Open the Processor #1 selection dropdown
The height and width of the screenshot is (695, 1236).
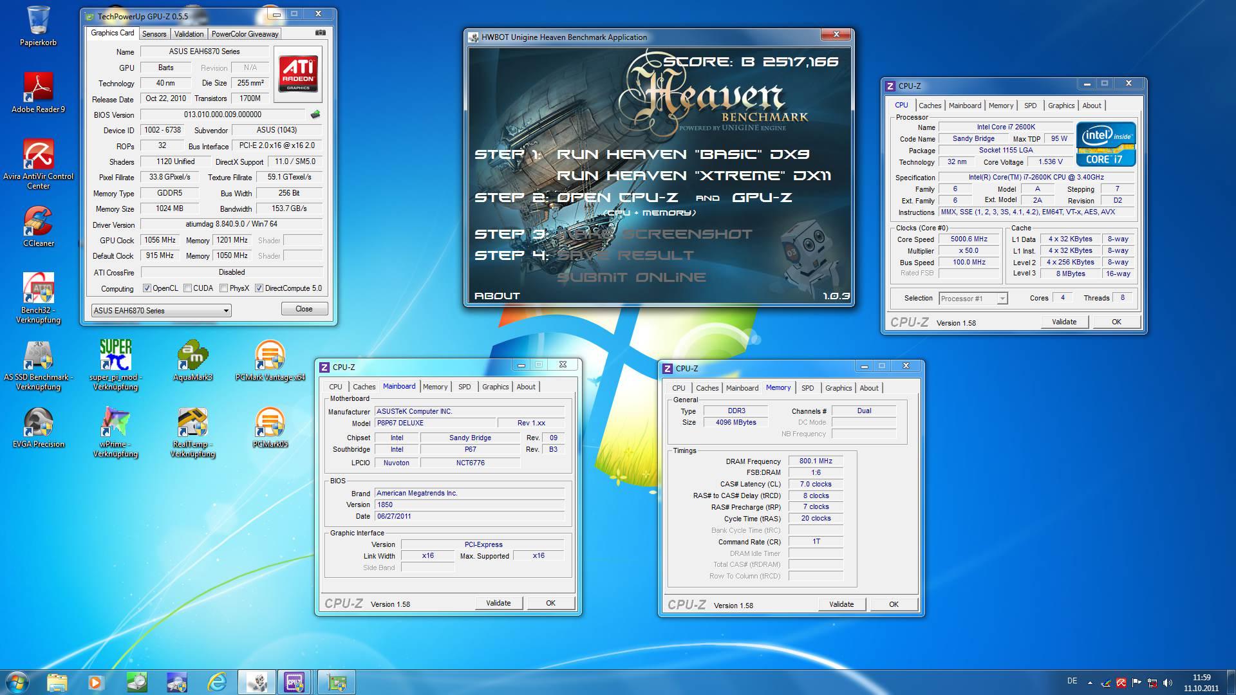[x=973, y=299]
